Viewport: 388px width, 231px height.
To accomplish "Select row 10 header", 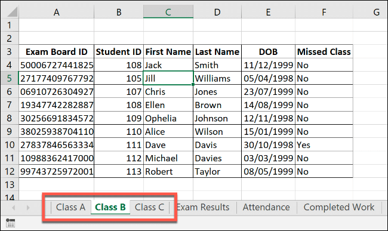I will tap(10, 144).
